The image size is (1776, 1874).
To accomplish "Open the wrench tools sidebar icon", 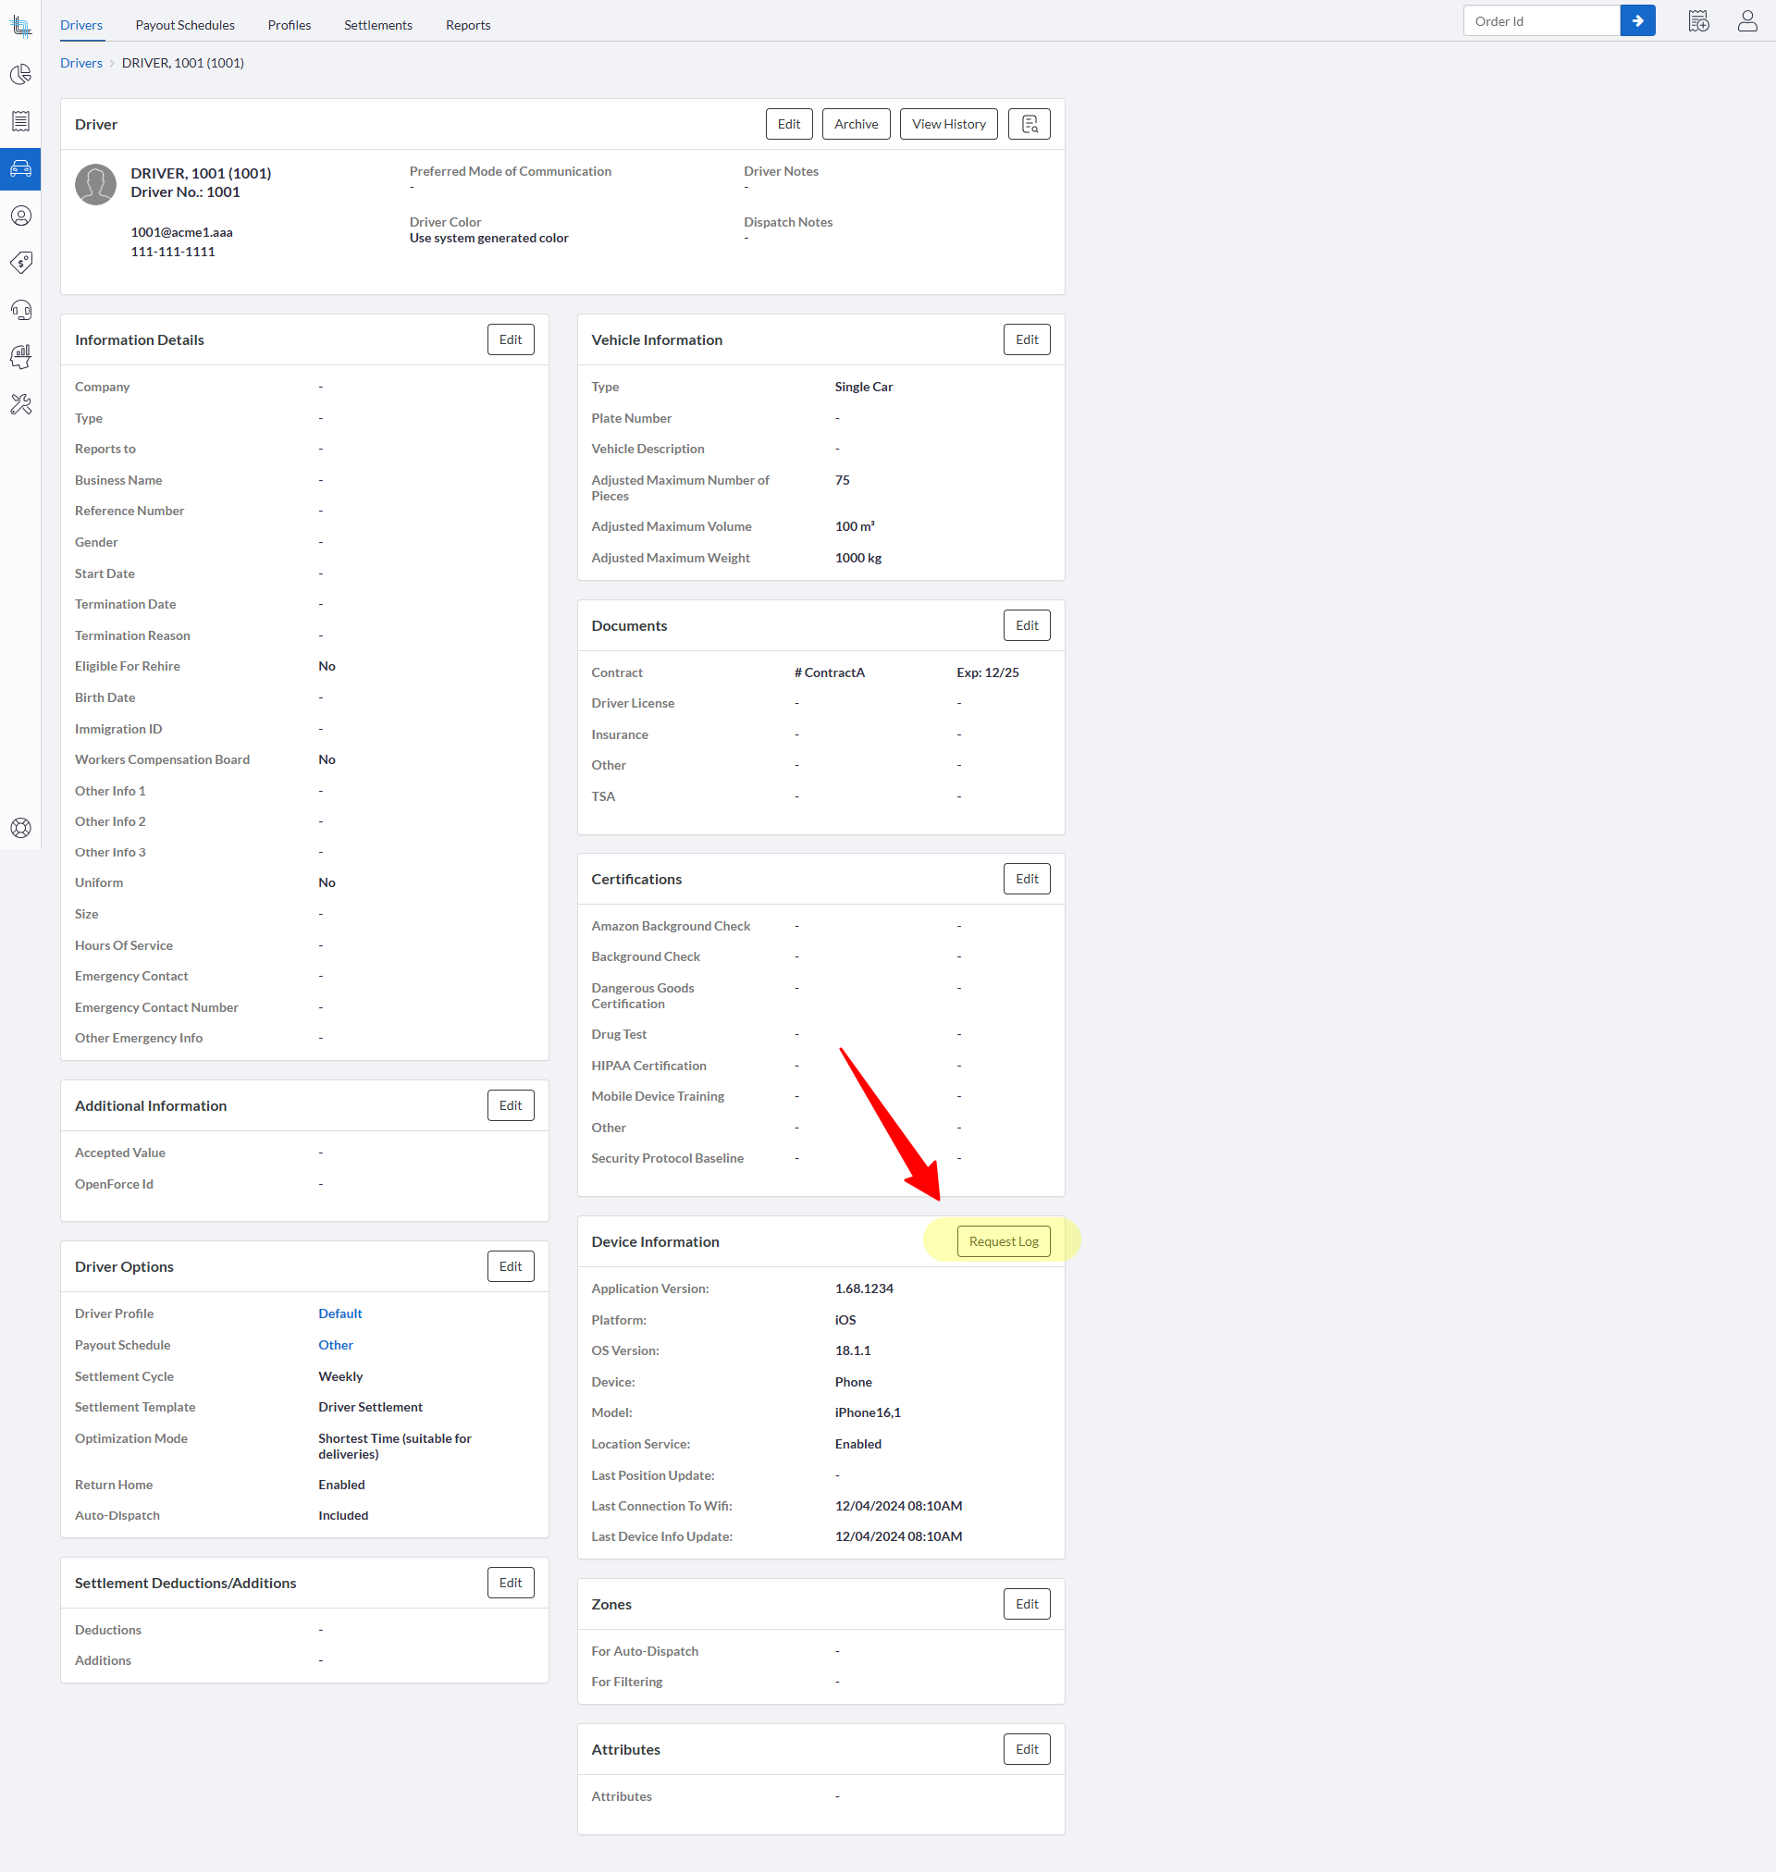I will (x=21, y=404).
